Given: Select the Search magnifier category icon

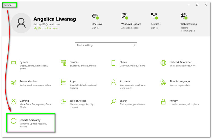Looking at the screenshot, I should point(113,102).
